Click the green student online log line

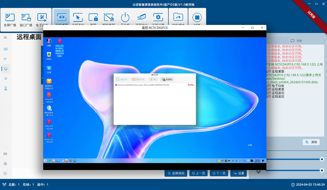point(294,64)
